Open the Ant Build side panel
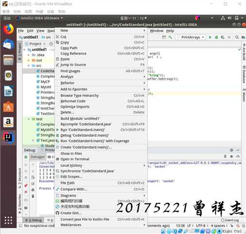This screenshot has height=234, width=246. pos(244,52)
